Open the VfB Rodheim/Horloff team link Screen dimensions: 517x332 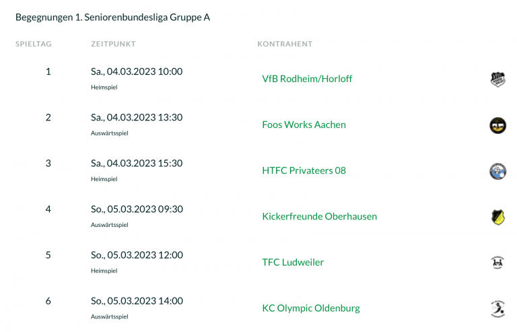(307, 79)
